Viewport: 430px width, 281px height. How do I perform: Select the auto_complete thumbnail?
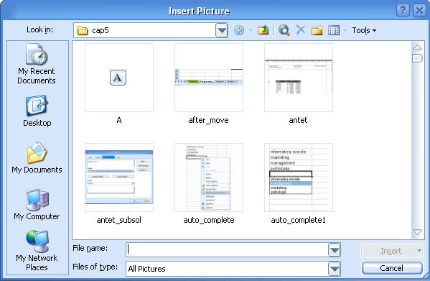coord(209,178)
